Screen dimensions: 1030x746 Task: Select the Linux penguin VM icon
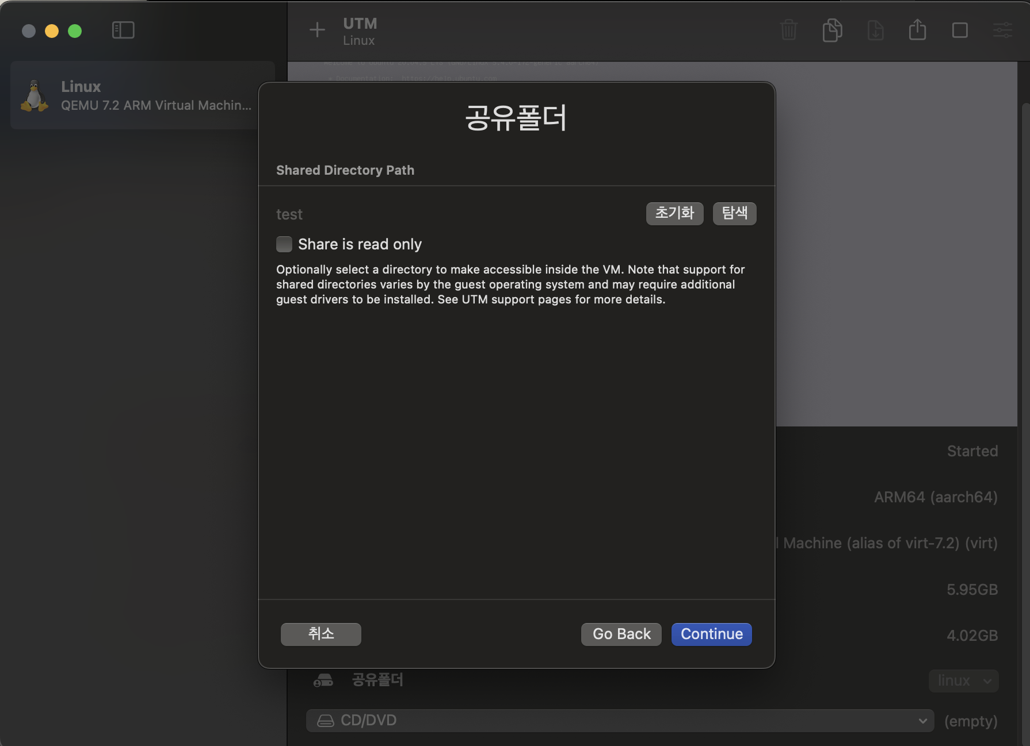pyautogui.click(x=35, y=96)
